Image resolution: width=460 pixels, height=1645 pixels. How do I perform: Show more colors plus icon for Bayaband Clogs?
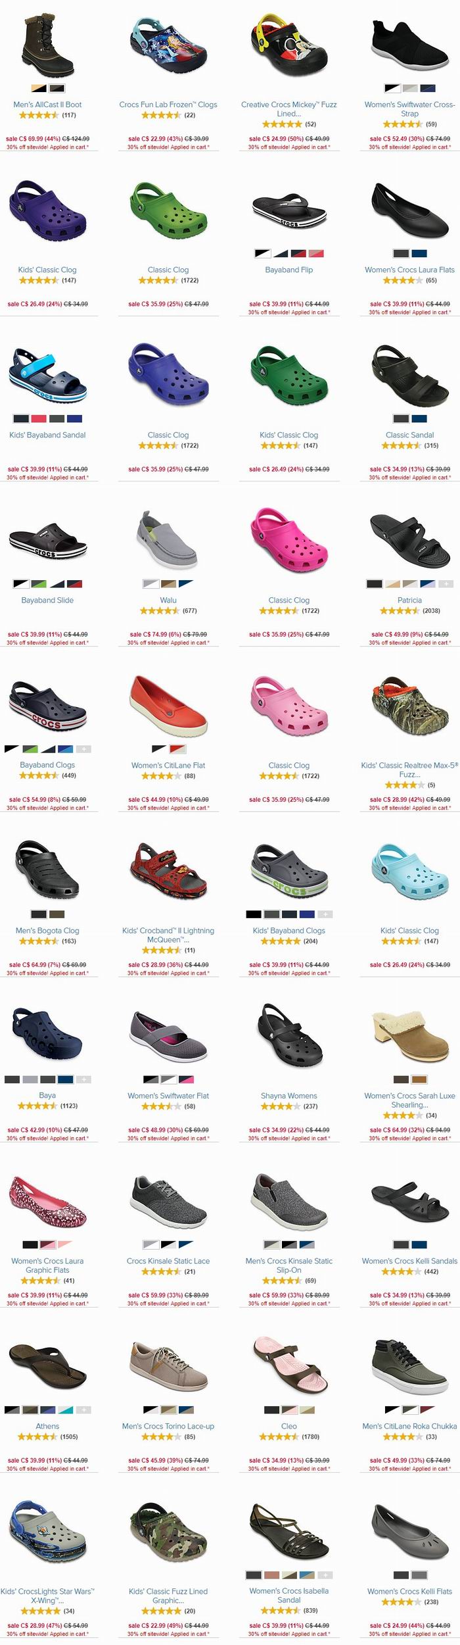click(83, 749)
